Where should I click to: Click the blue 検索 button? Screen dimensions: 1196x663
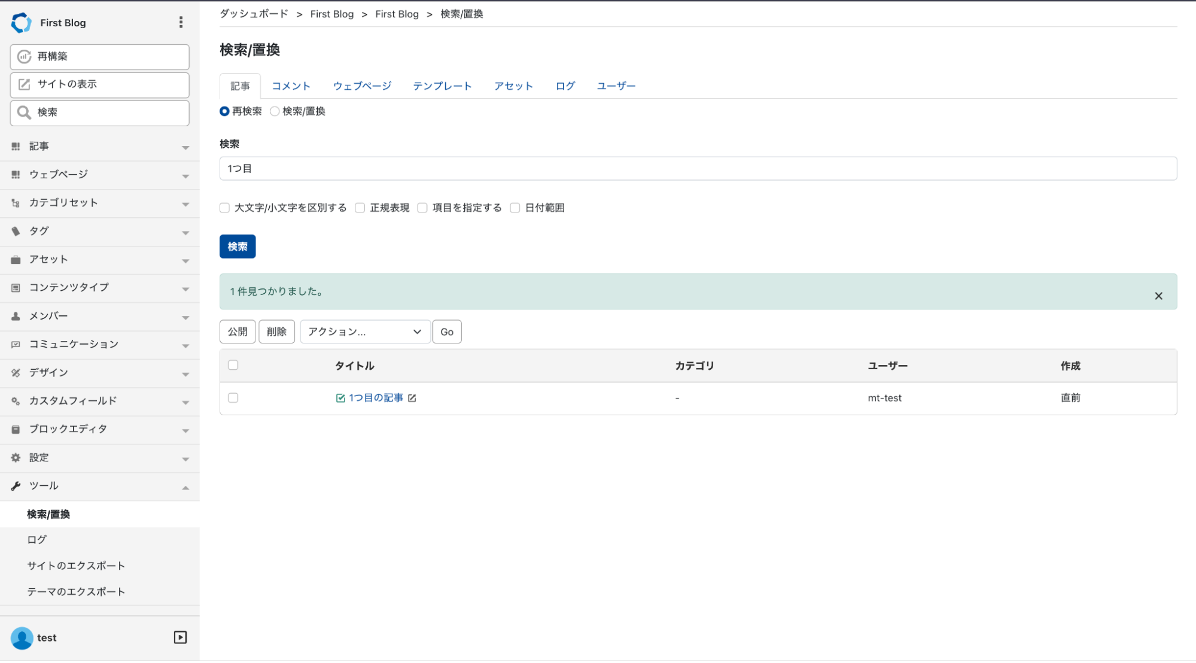click(238, 247)
